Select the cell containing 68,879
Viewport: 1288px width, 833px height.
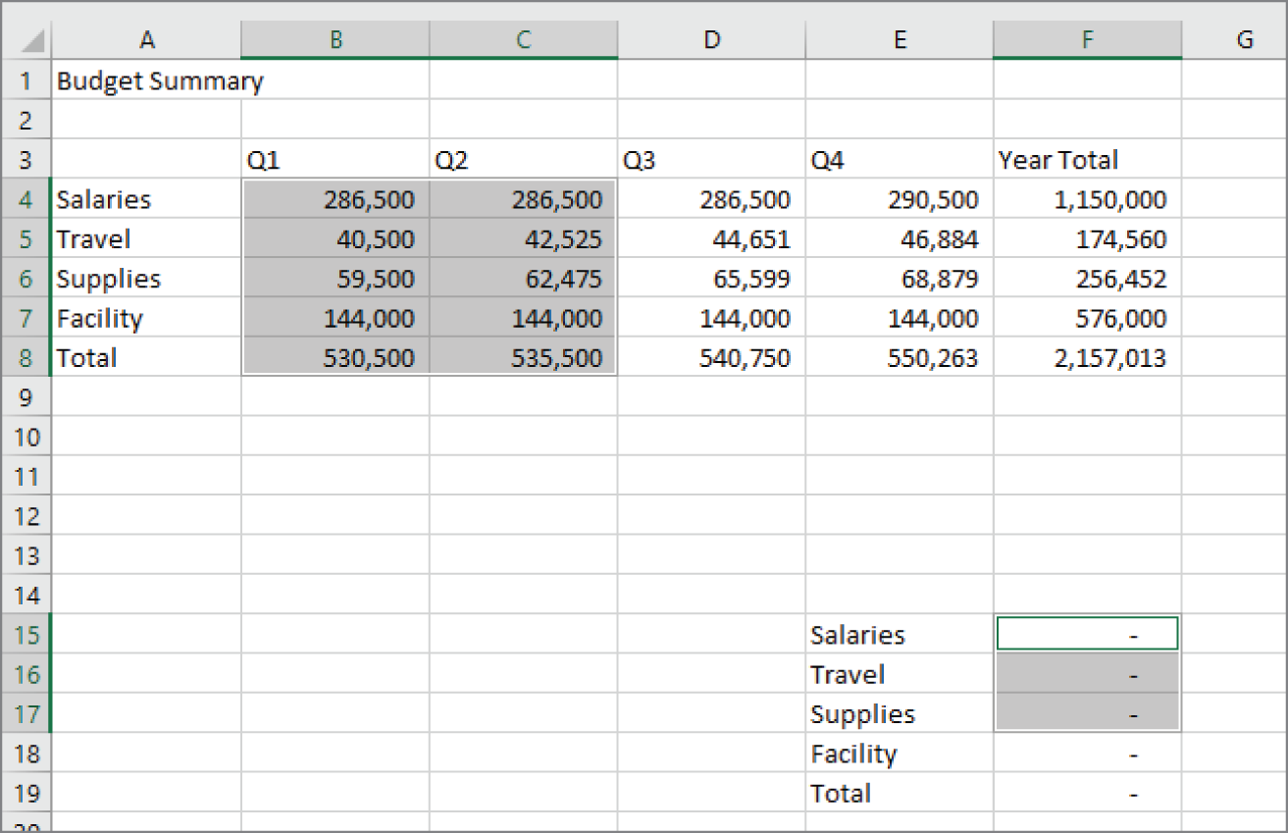(x=900, y=279)
